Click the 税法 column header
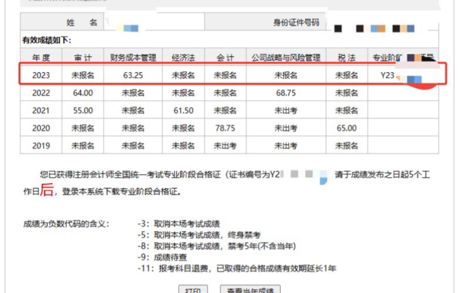Screen dimensions: 469x293 click(347, 57)
